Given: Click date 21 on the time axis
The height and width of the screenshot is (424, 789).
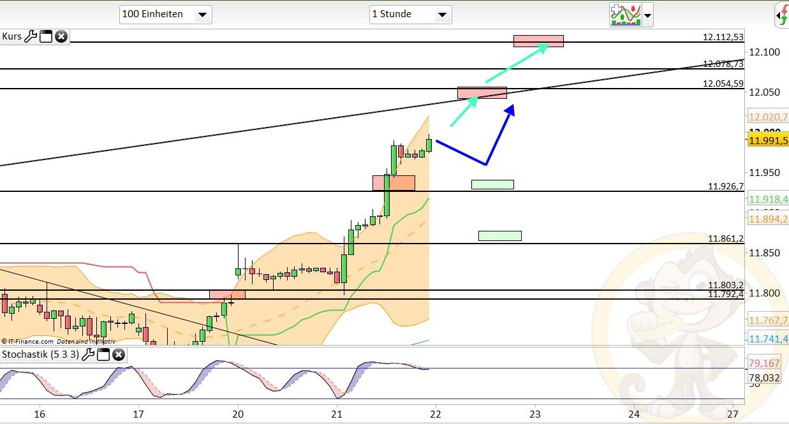Looking at the screenshot, I should pyautogui.click(x=337, y=414).
